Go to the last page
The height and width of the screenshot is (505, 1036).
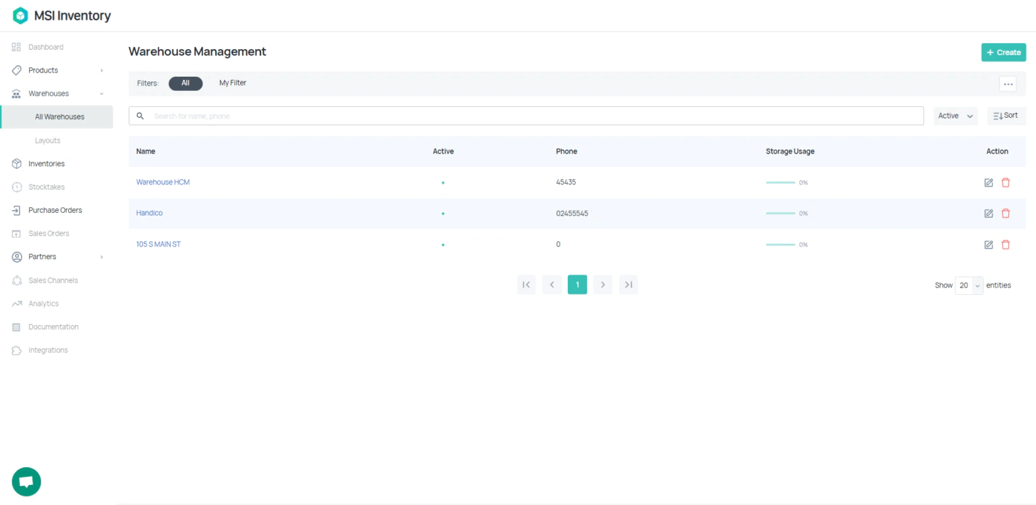click(x=629, y=285)
